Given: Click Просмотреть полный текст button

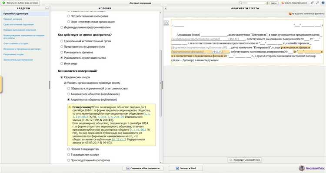Looking at the screenshot, I should coord(245,160).
